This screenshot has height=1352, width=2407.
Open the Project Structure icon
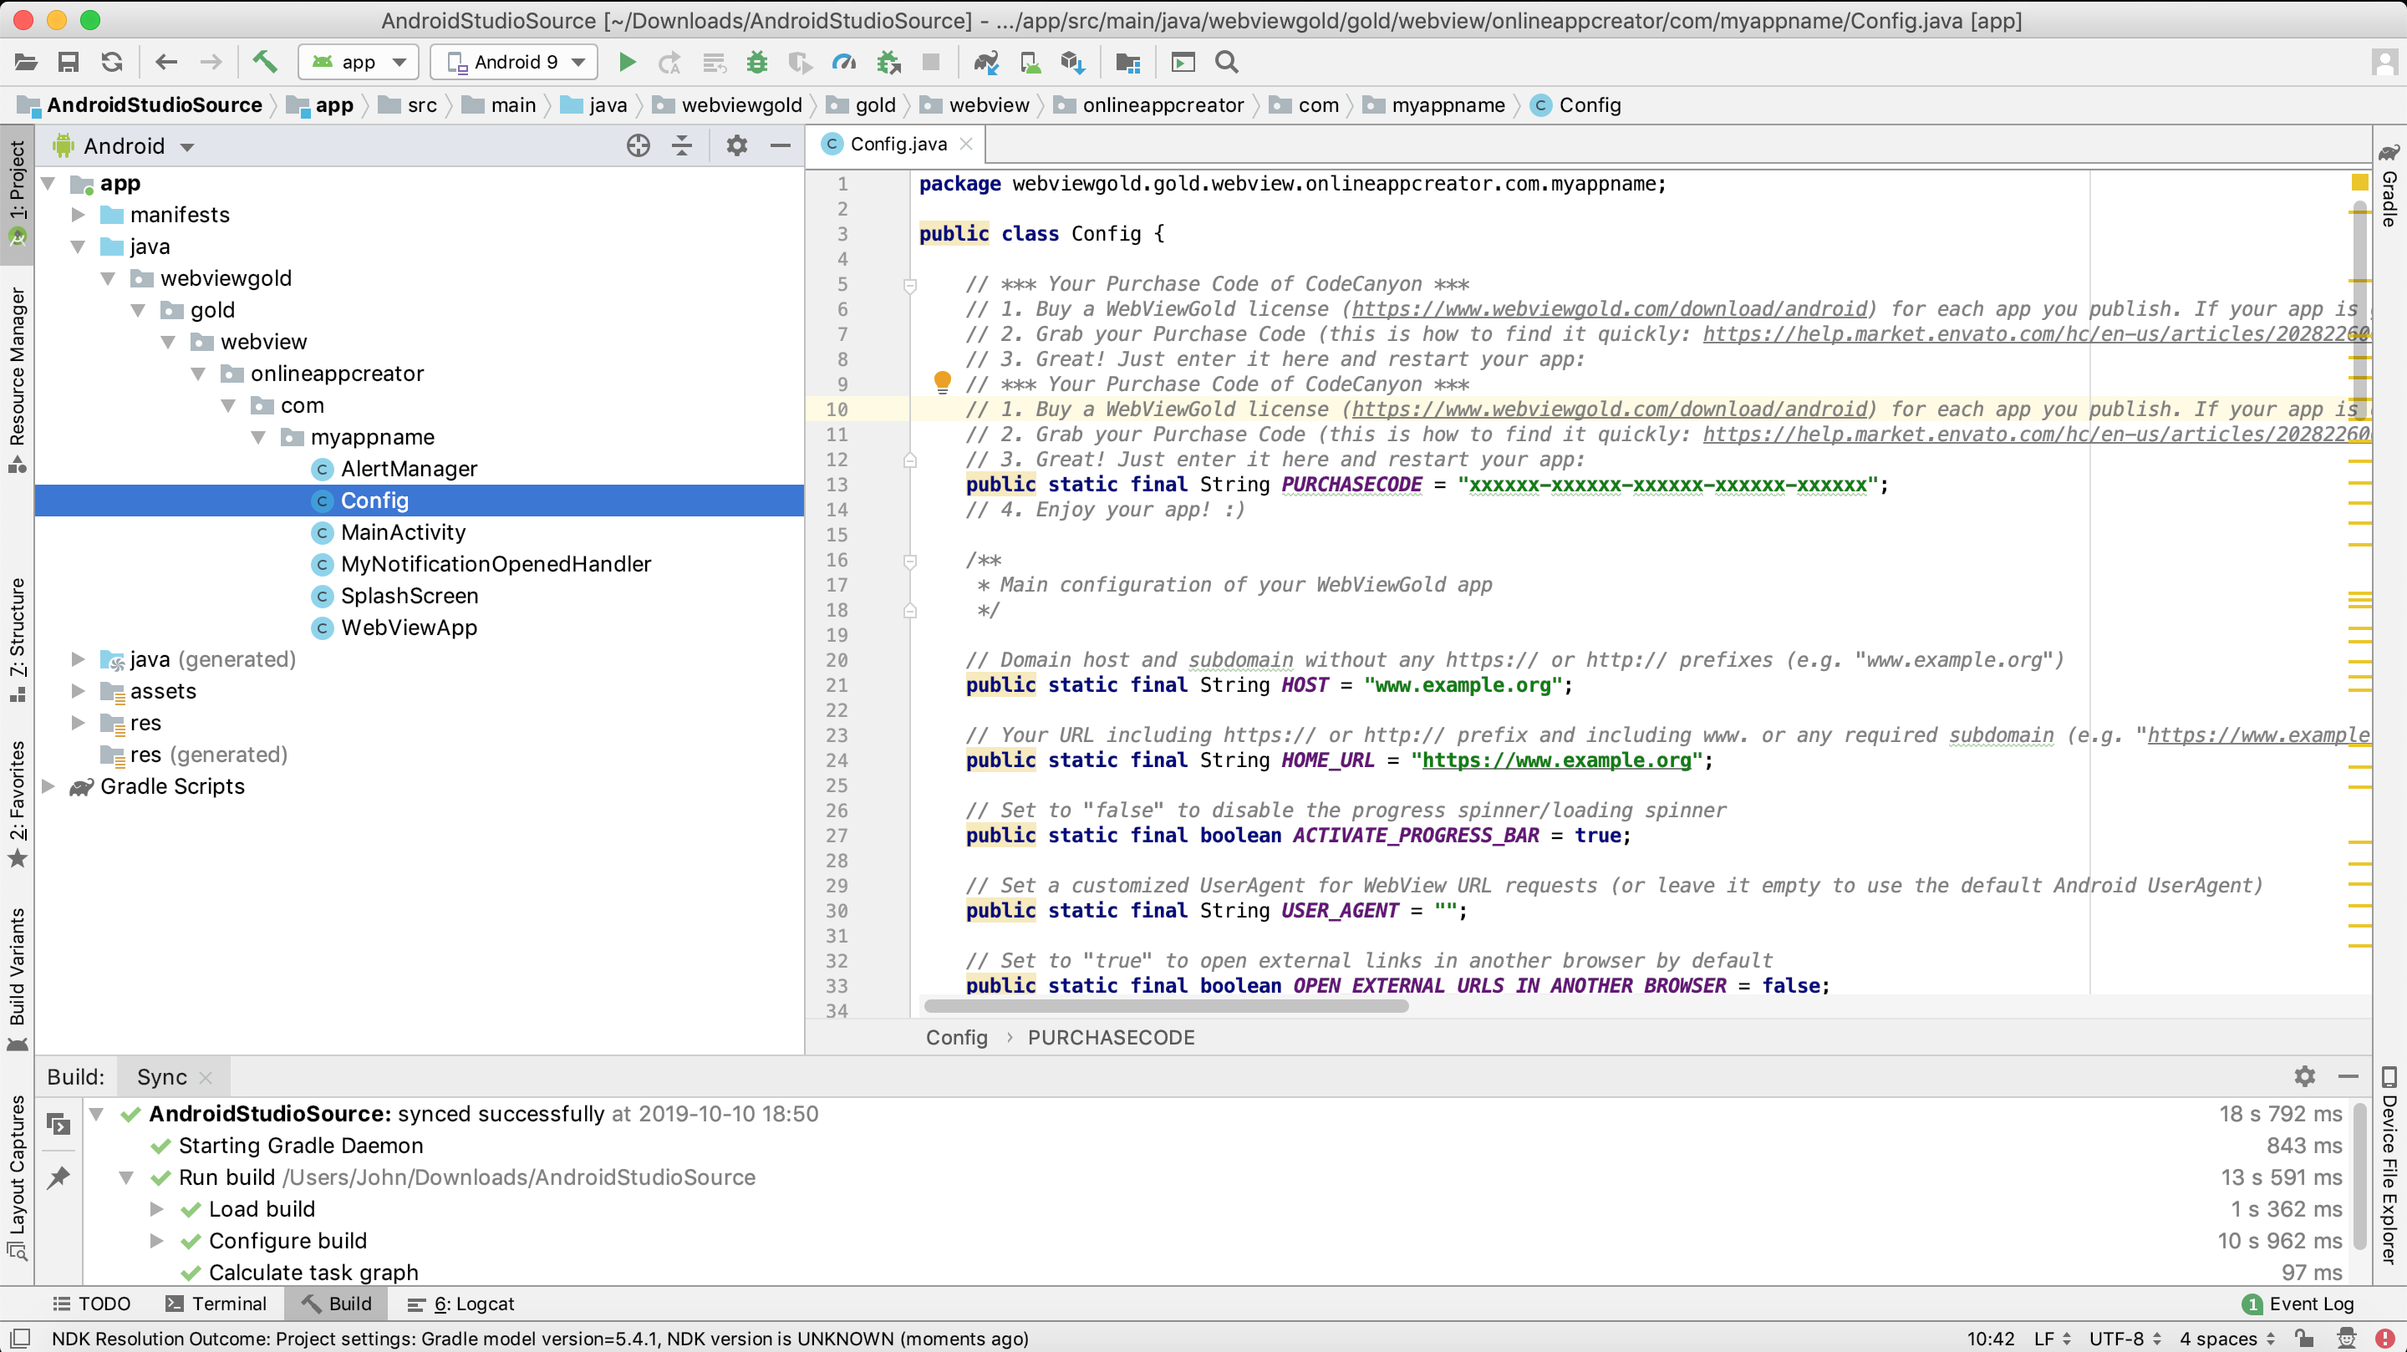click(1127, 63)
